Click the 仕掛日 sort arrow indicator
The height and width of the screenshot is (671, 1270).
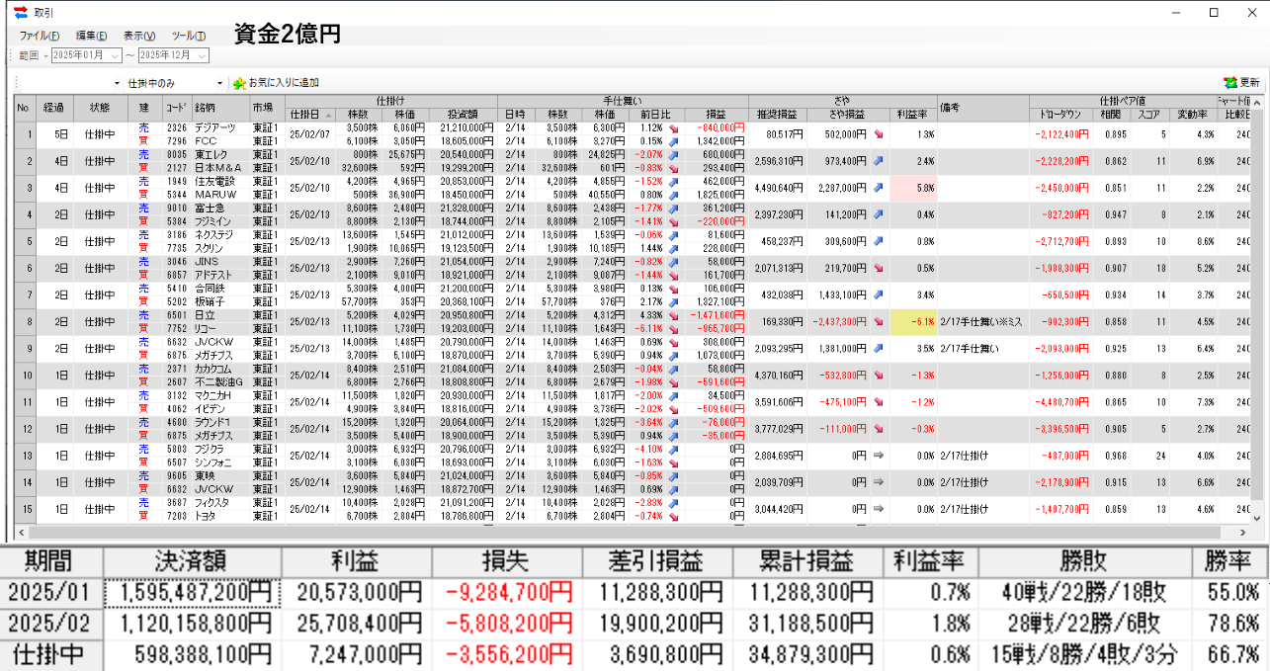pyautogui.click(x=328, y=115)
